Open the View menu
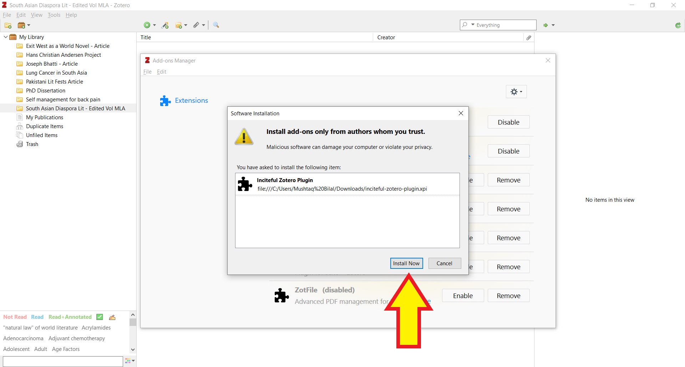This screenshot has width=685, height=367. pos(36,15)
